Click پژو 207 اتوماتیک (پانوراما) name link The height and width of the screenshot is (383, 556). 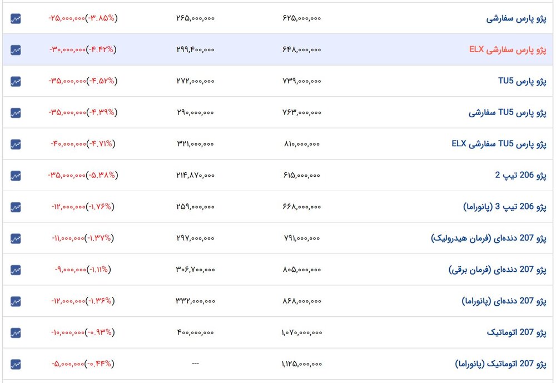tap(500, 365)
